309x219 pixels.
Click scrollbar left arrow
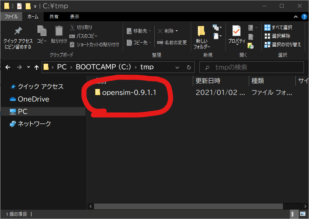coord(91,207)
